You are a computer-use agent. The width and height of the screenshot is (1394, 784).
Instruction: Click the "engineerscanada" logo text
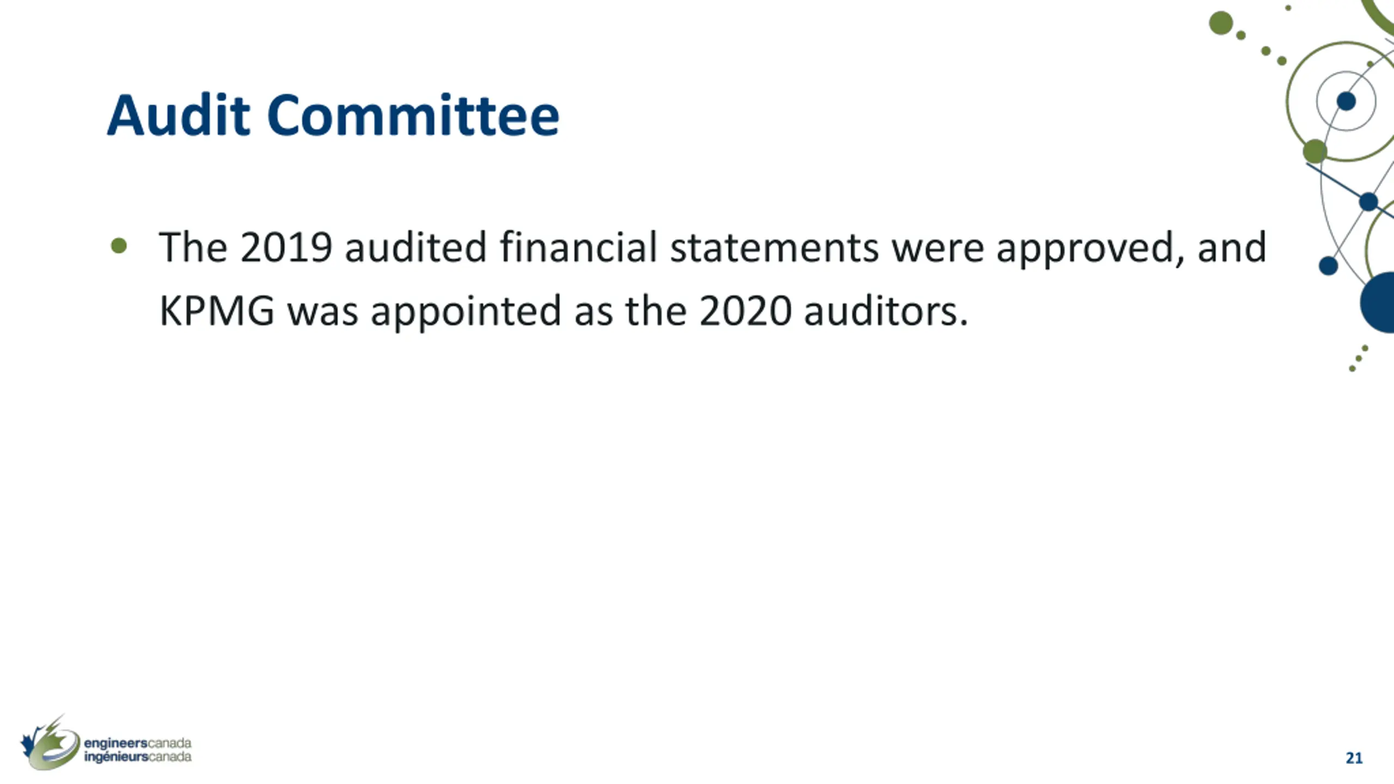tap(137, 743)
